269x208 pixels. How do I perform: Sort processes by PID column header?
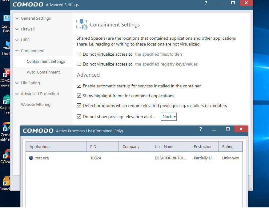point(102,147)
